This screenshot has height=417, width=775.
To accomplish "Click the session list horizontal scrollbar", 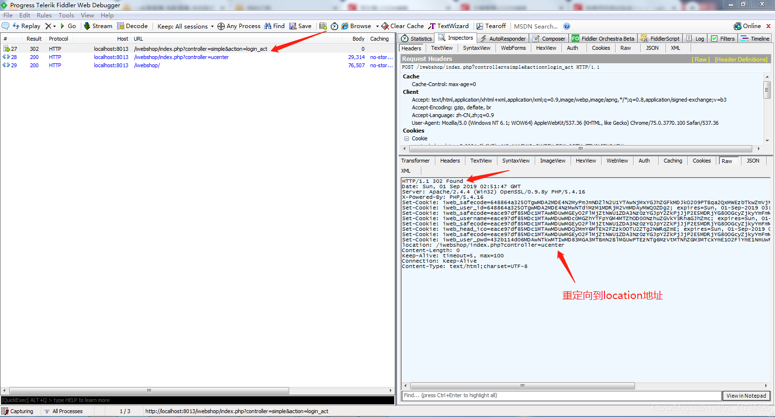I will (149, 390).
